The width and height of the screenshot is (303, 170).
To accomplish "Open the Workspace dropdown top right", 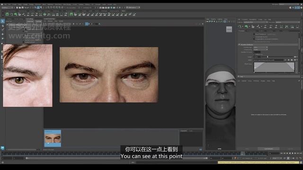I will point(289,4).
